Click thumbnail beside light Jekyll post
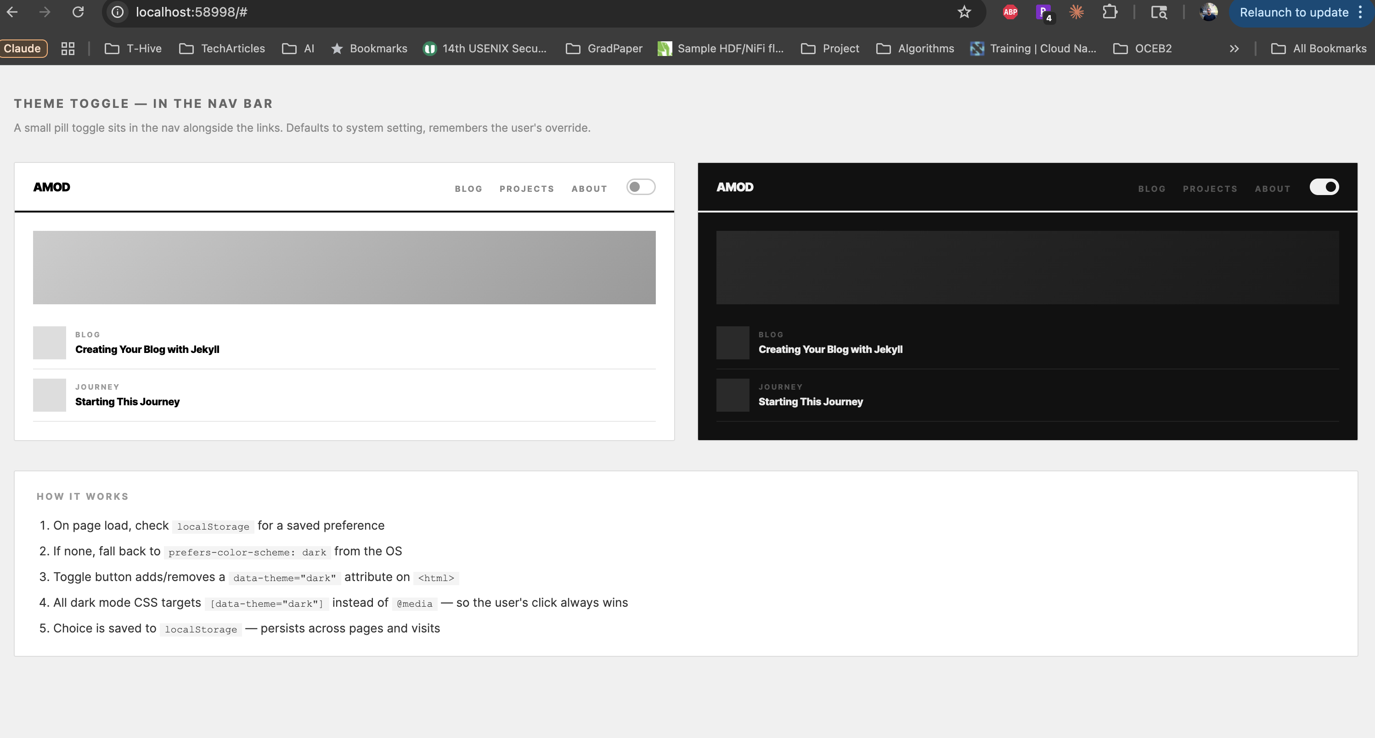1375x738 pixels. tap(50, 343)
